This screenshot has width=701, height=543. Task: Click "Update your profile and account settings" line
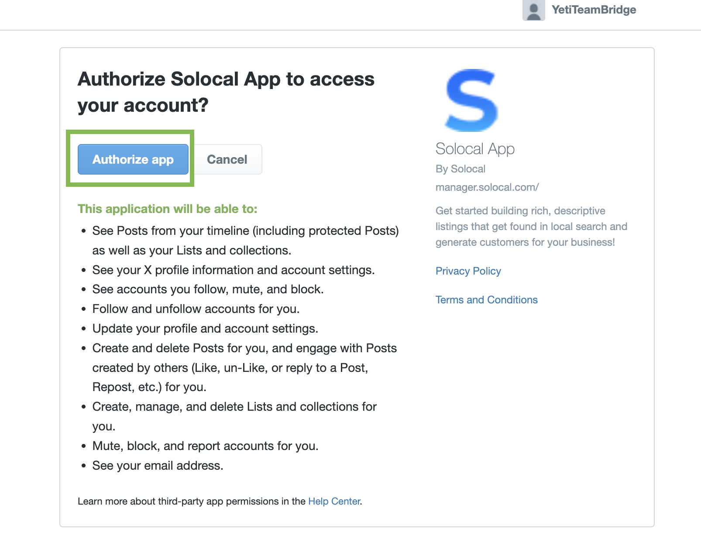205,329
